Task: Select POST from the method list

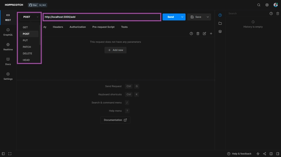Action: (29, 34)
